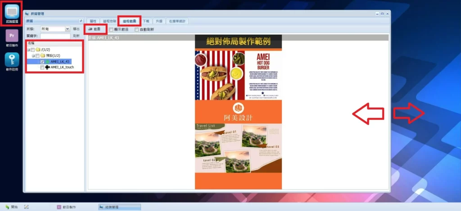Click the refresh icon in 終端 panel header
The height and width of the screenshot is (211, 461).
click(x=81, y=21)
